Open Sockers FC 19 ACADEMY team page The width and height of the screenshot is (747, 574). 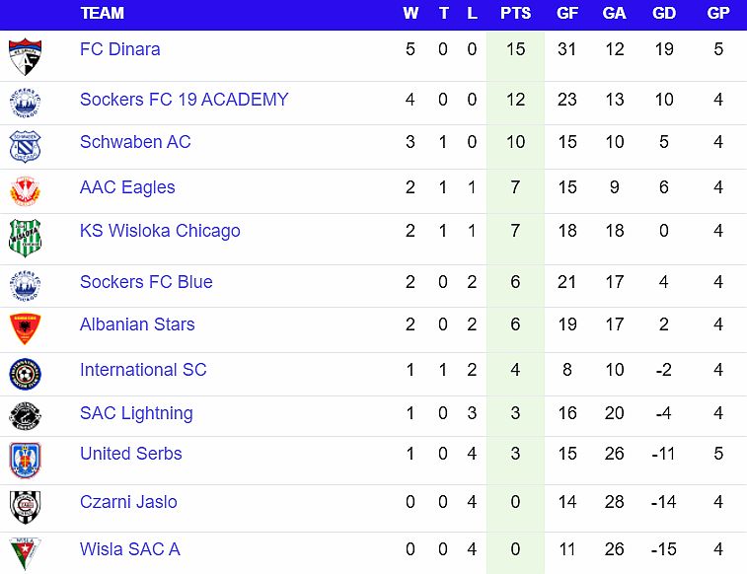[184, 100]
